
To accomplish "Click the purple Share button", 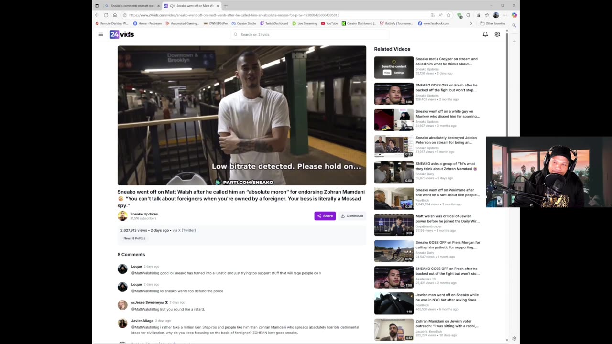I will [x=325, y=216].
